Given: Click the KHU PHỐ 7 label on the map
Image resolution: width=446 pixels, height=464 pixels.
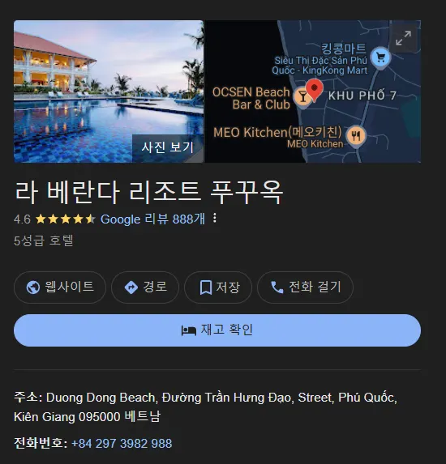Looking at the screenshot, I should 362,96.
